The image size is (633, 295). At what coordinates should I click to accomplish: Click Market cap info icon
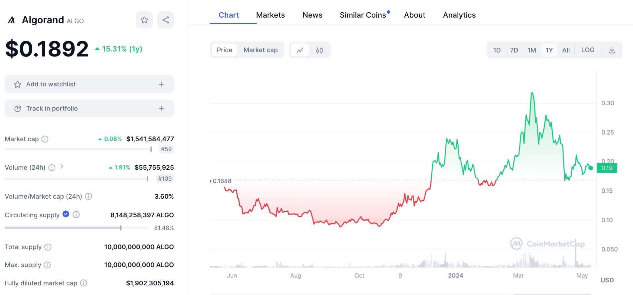(45, 139)
